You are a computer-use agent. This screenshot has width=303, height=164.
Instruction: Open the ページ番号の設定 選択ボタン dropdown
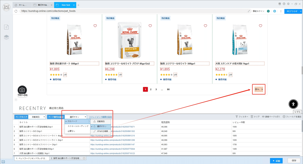click(76, 117)
